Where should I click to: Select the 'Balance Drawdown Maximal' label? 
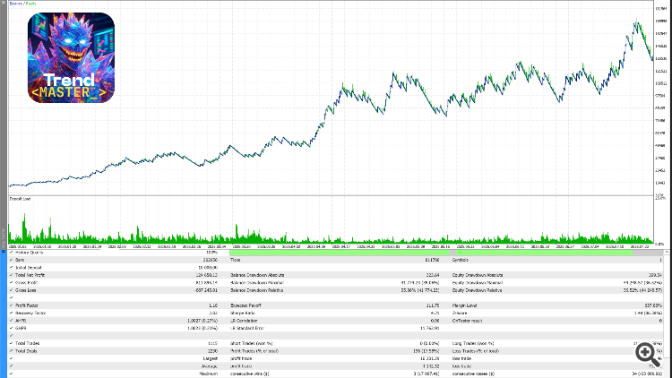point(257,283)
